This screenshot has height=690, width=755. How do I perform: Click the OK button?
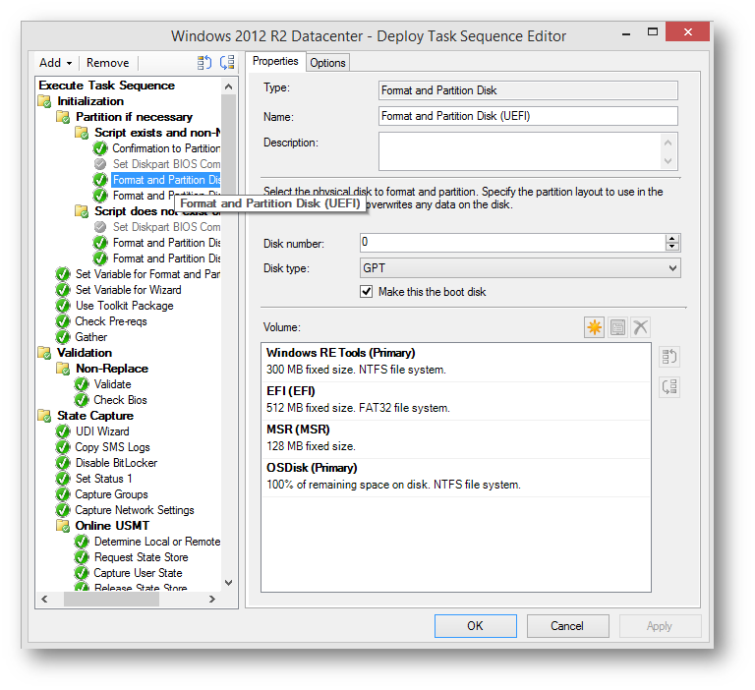coord(475,626)
